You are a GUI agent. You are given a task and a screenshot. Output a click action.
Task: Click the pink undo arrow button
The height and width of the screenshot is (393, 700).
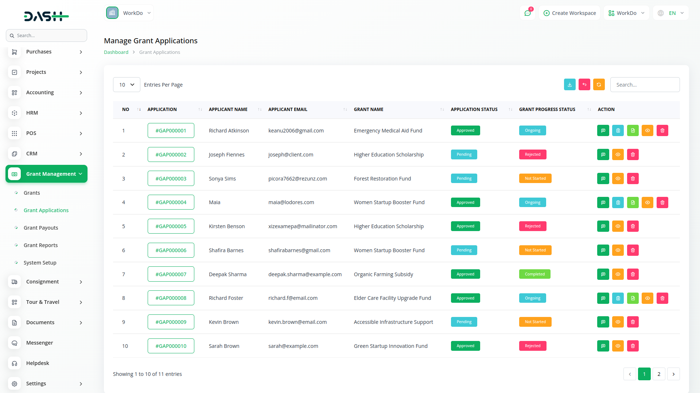point(584,84)
